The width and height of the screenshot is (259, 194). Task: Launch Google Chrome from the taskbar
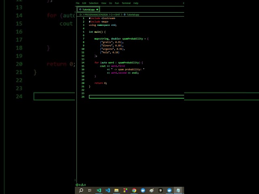click(134, 190)
